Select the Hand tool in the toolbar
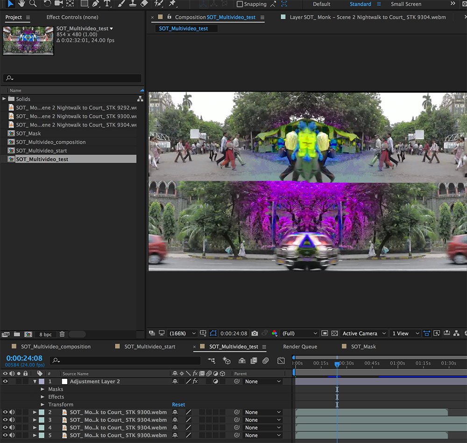This screenshot has width=467, height=443. pyautogui.click(x=21, y=4)
